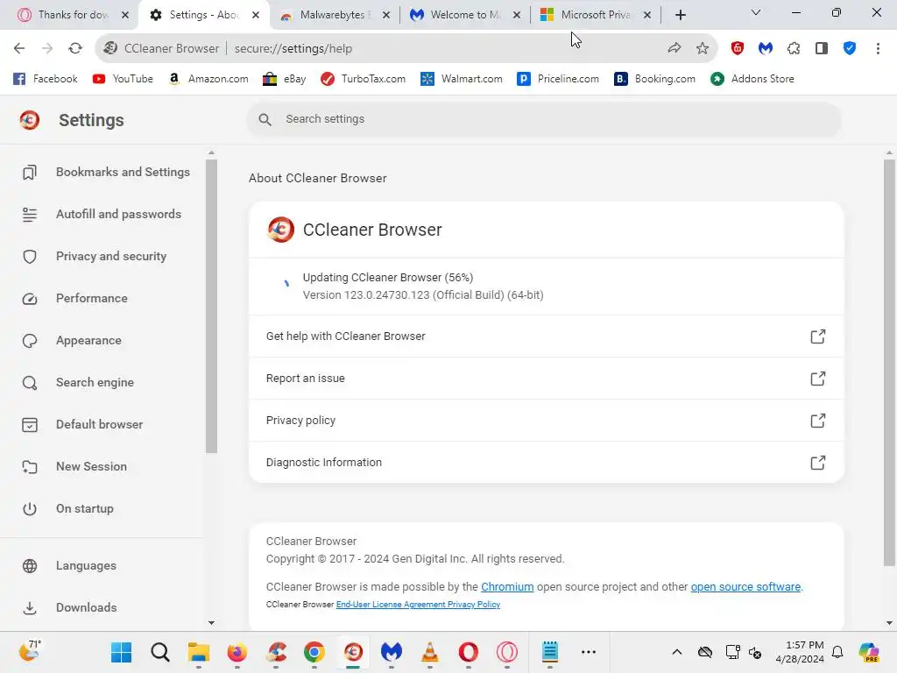Open the extensions puzzle icon
897x673 pixels.
pyautogui.click(x=794, y=49)
